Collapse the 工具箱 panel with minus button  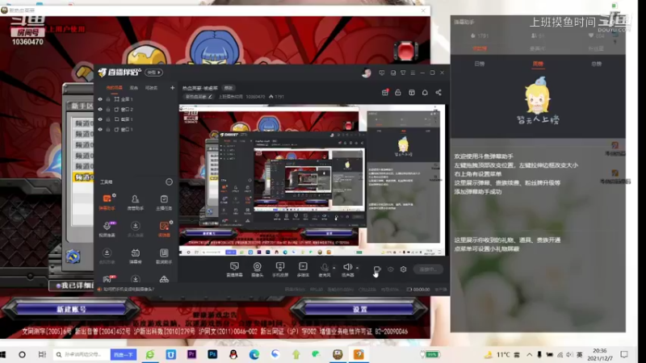pos(169,182)
